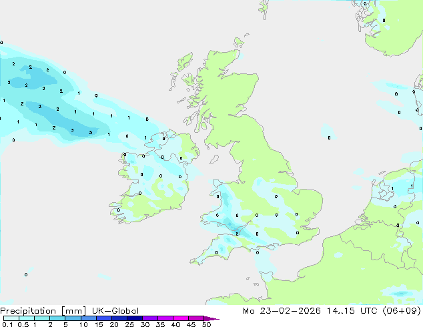The image size is (423, 327).
Task: Click the legend tick label '25'
Action: click(129, 324)
